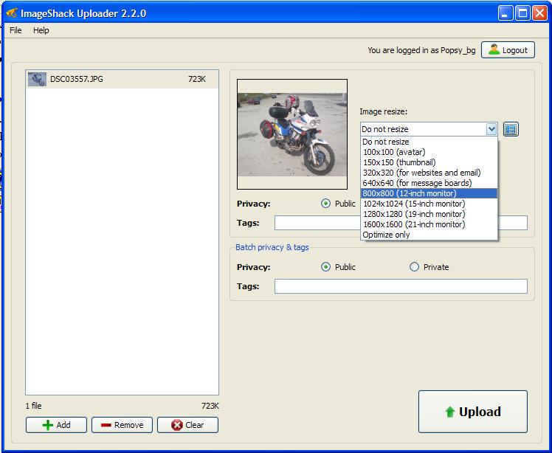Select Do not resize in dropdown list

[x=429, y=142]
